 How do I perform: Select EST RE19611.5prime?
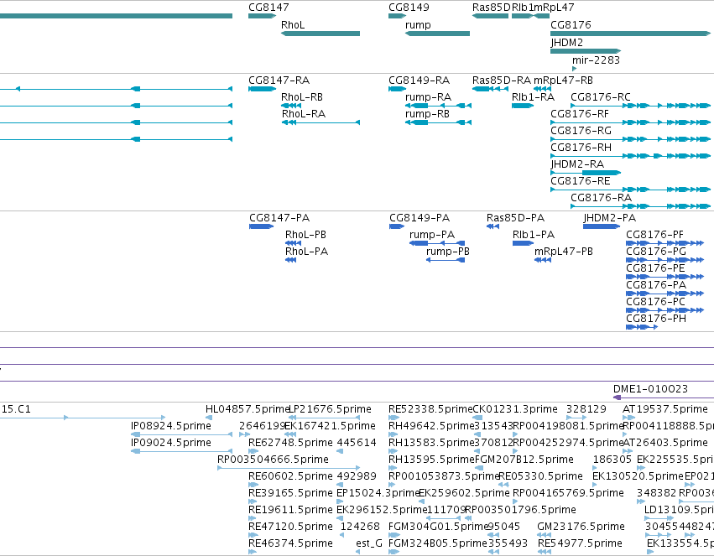coord(290,510)
